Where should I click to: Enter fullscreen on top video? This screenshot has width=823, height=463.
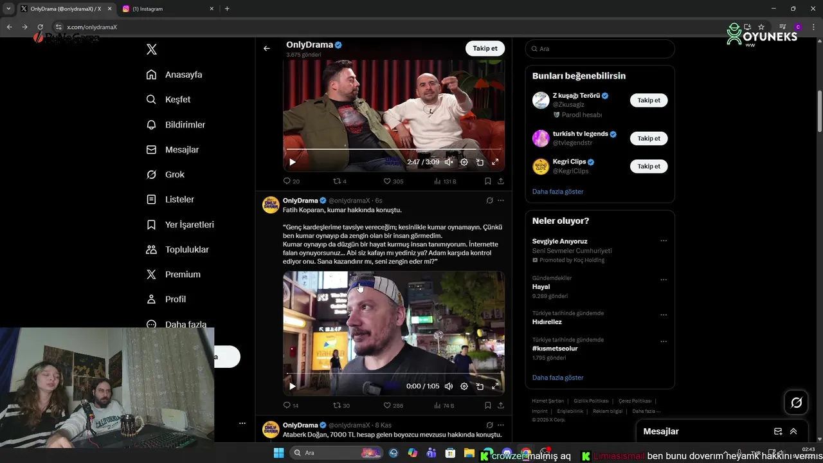point(495,162)
